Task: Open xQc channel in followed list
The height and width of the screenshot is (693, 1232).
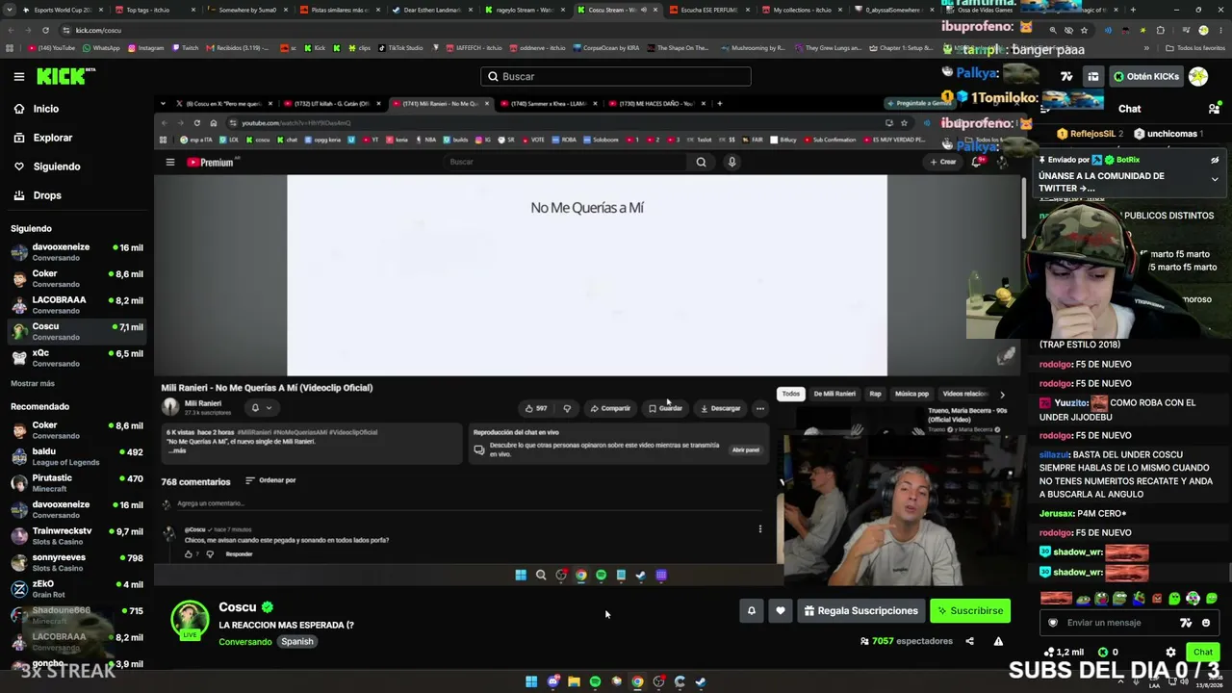Action: pos(77,358)
